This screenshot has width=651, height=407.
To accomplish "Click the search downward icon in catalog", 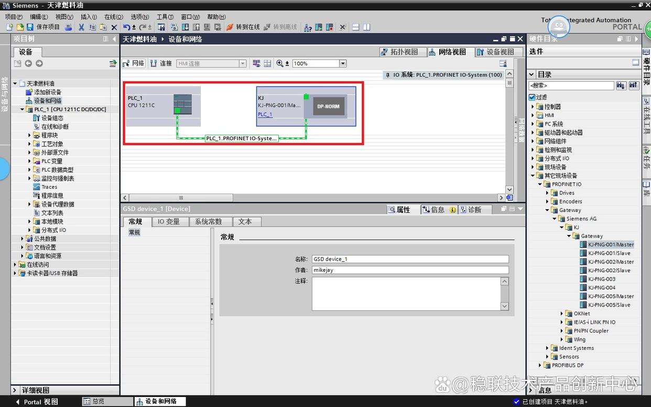I will [621, 85].
